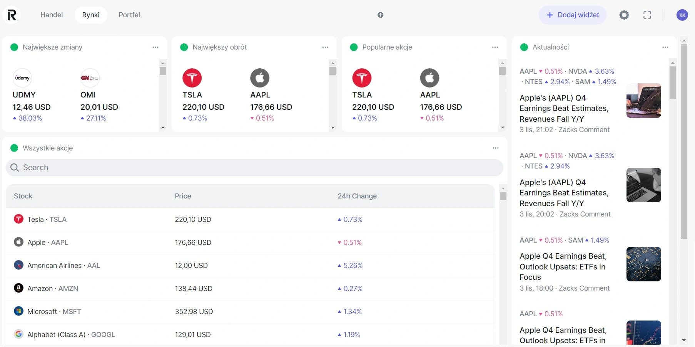Open the KK user avatar menu
The image size is (695, 347).
click(x=682, y=15)
